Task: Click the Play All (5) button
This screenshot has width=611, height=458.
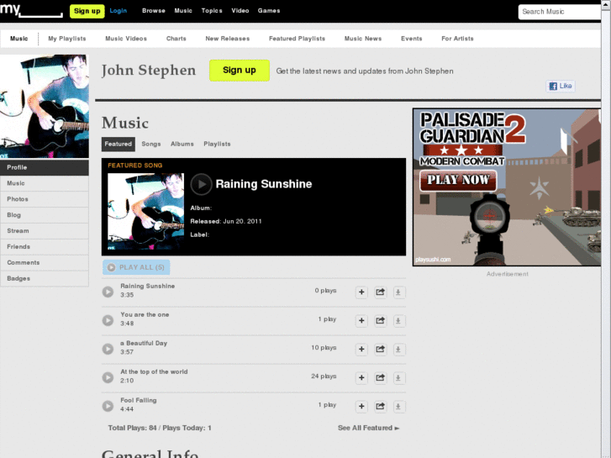Action: pyautogui.click(x=136, y=267)
